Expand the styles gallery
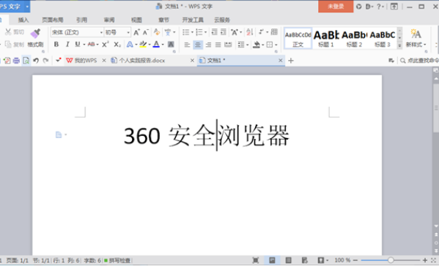The image size is (439, 269). click(399, 45)
